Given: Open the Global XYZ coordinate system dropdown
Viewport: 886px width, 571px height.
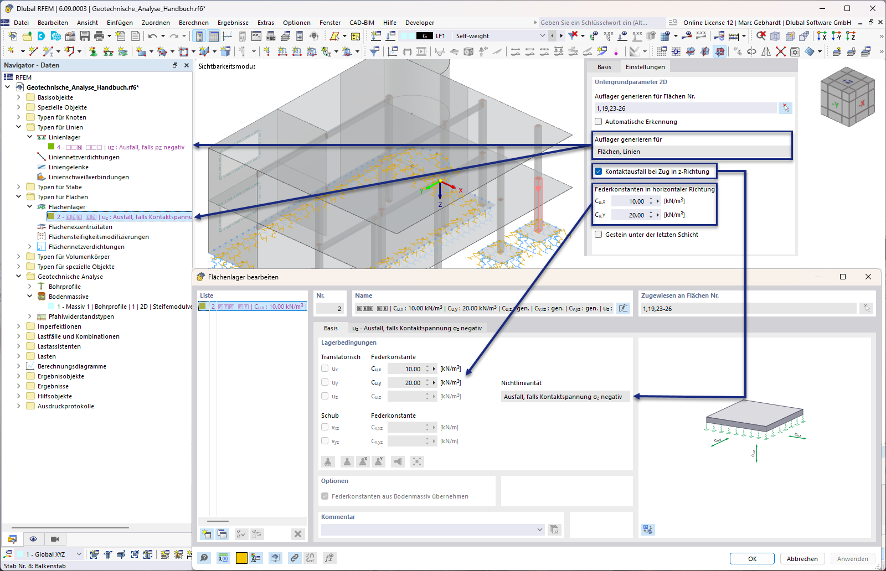Looking at the screenshot, I should (79, 554).
